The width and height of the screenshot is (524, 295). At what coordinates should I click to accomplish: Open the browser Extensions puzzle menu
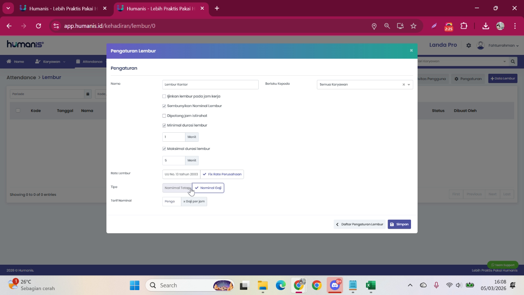point(464,26)
